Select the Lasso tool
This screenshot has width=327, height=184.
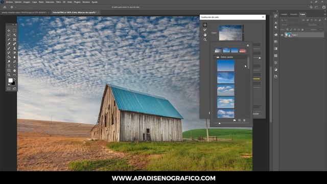(9, 35)
